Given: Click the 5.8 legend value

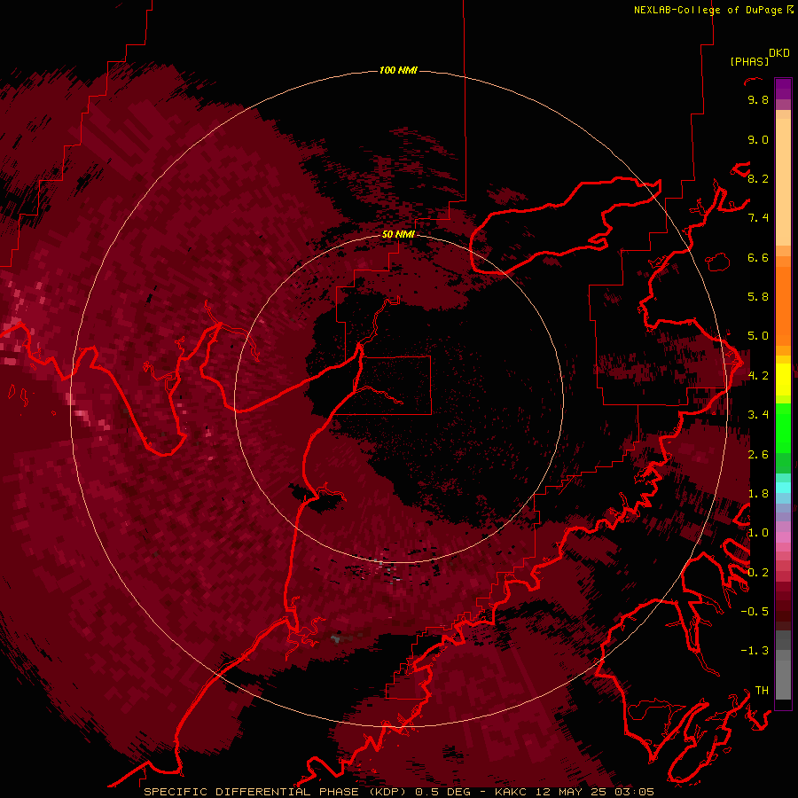Looking at the screenshot, I should point(758,297).
